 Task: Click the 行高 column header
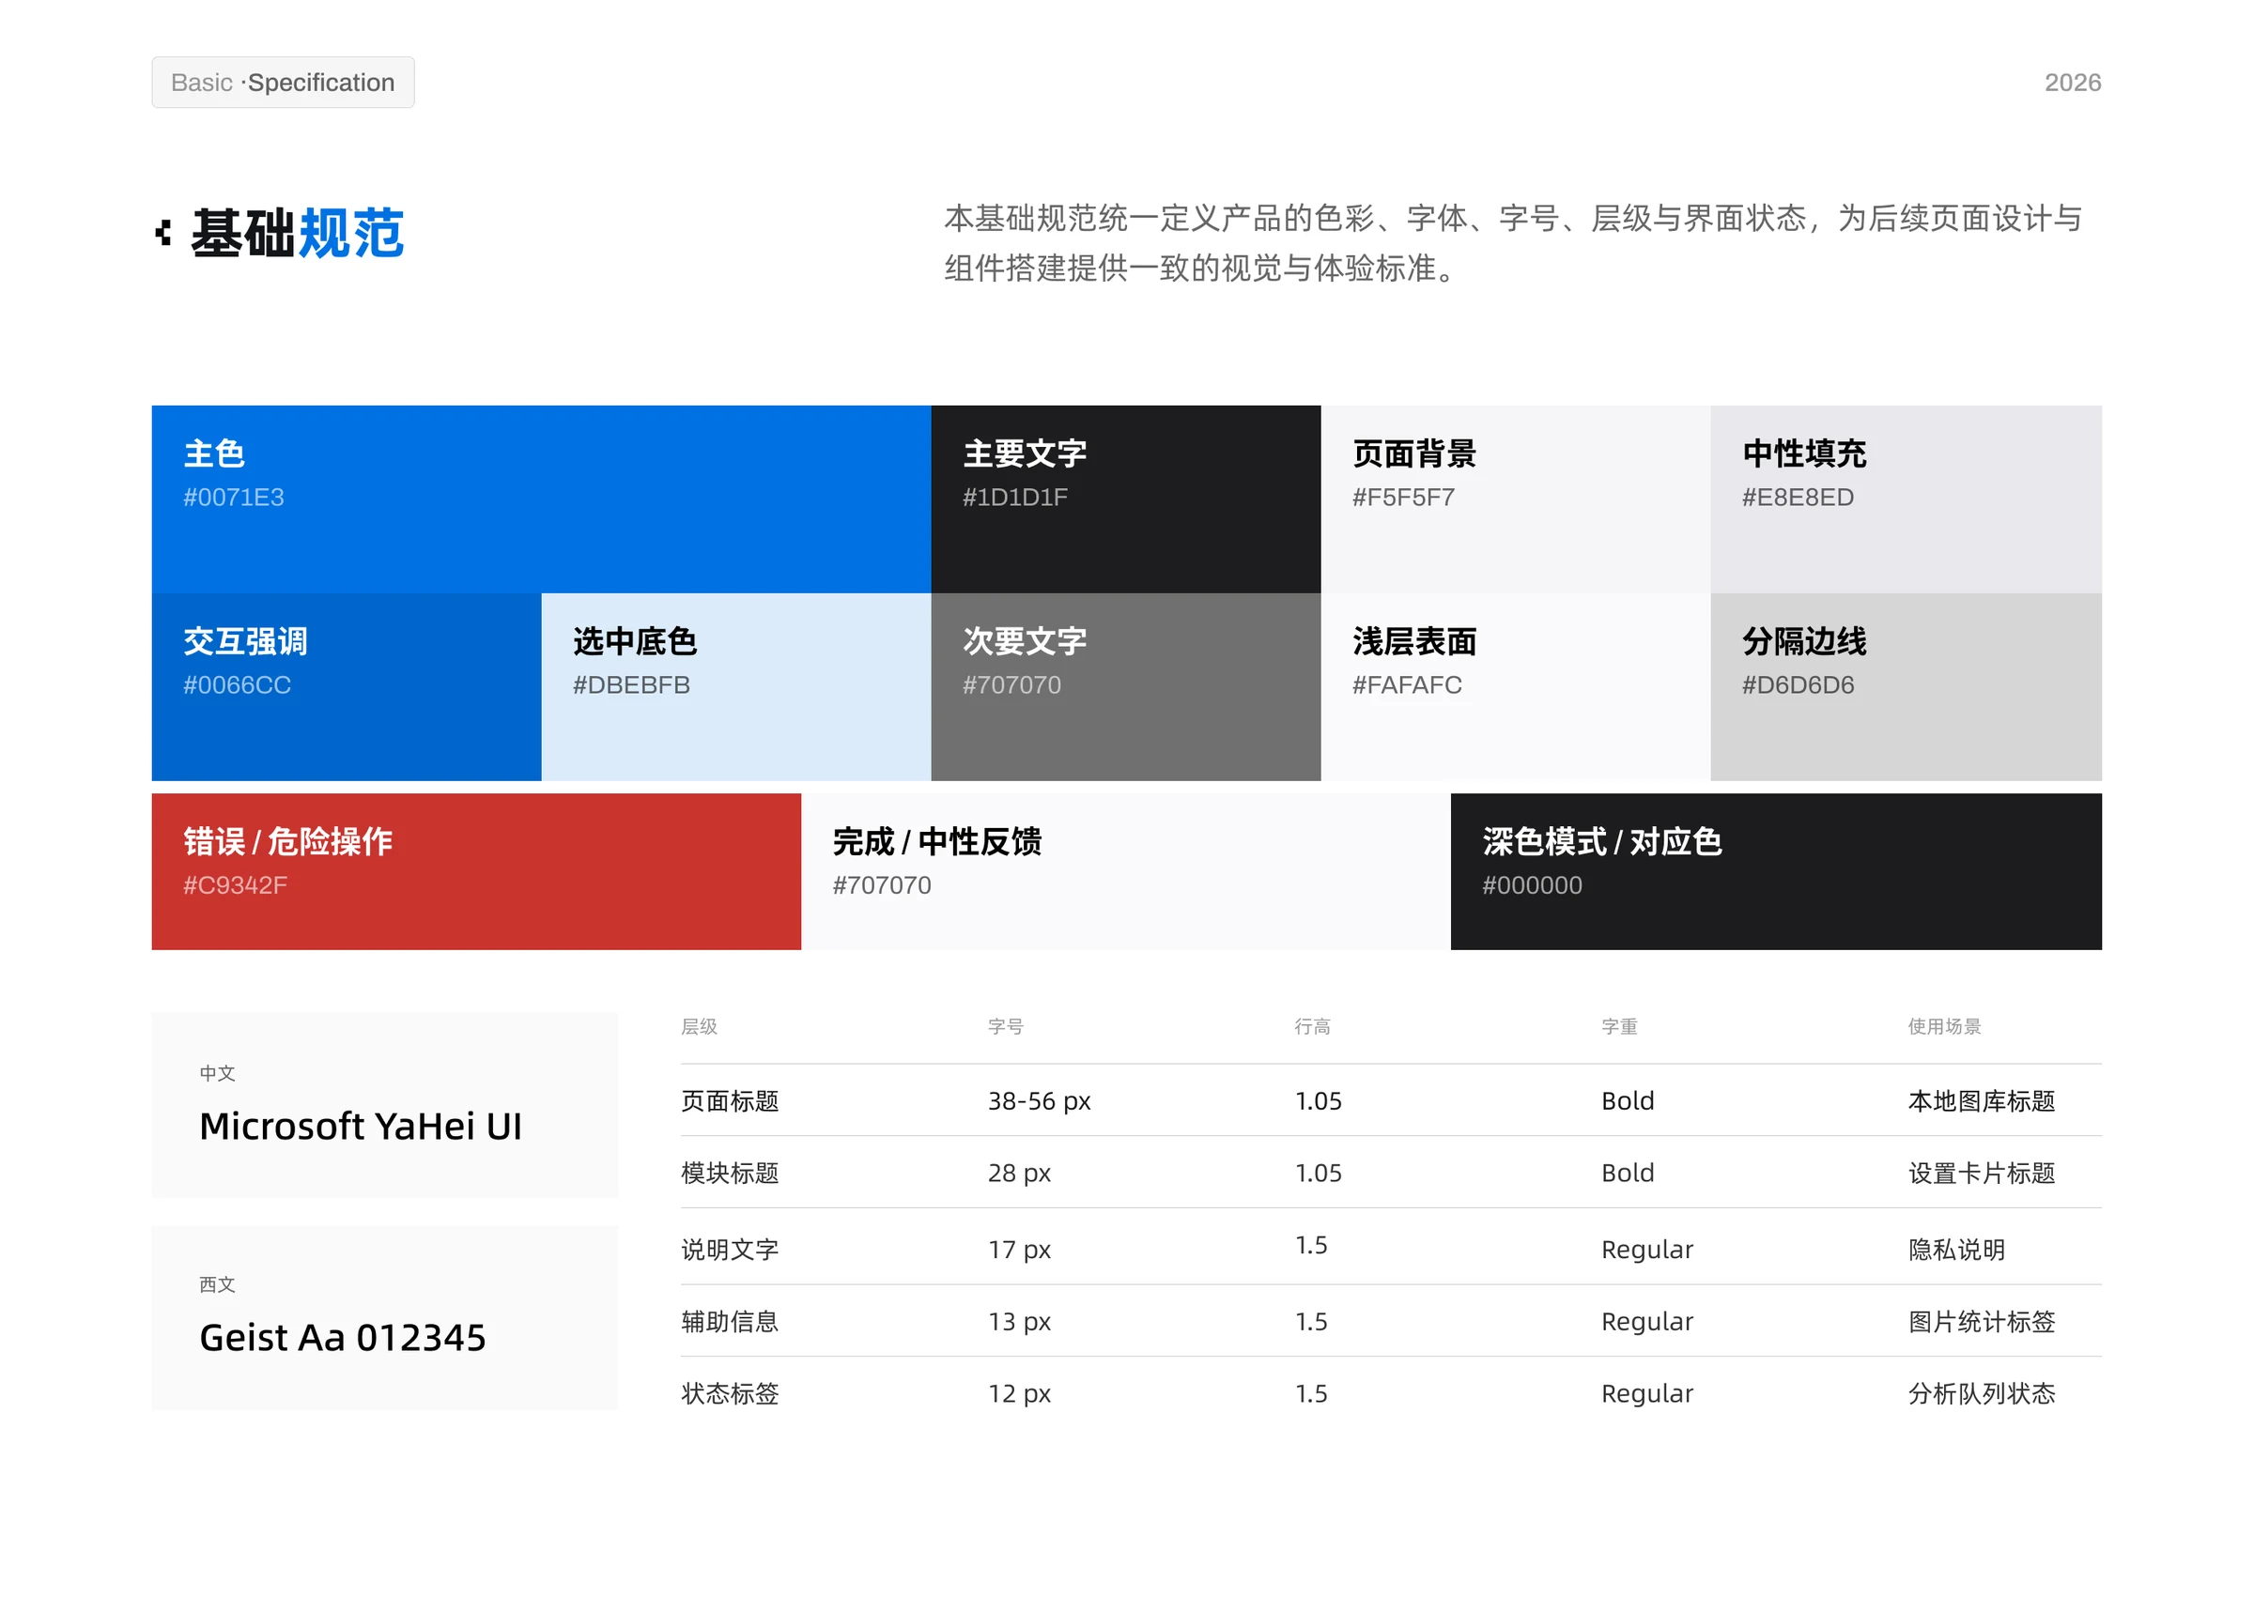coord(1312,1026)
